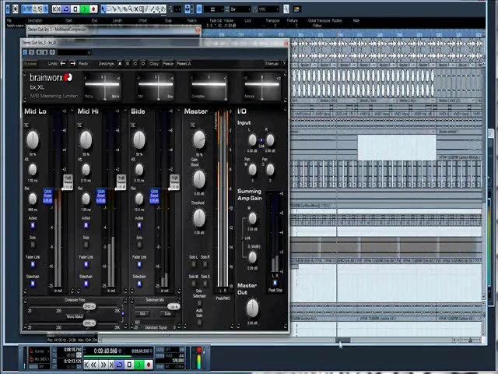The width and height of the screenshot is (498, 374).
Task: Click the Crossover Freq slider handle
Action: click(x=89, y=306)
